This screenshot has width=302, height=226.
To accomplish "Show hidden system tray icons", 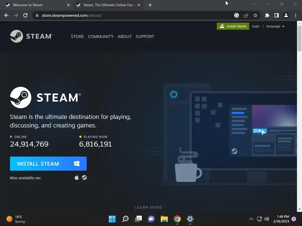I will pos(251,219).
